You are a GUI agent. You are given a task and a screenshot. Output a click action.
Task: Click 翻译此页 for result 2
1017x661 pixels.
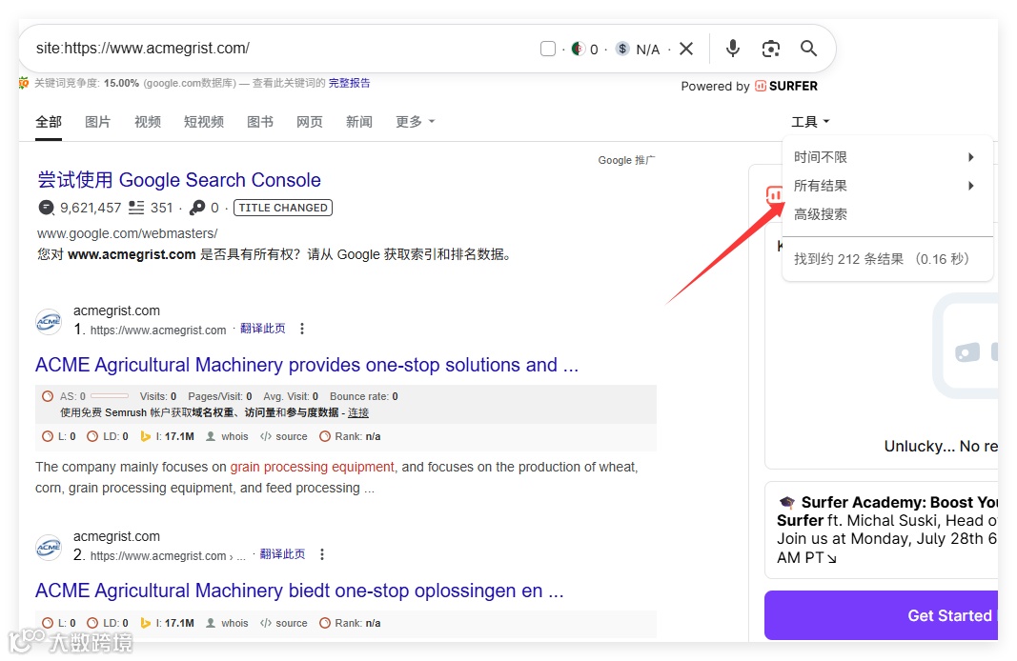point(282,554)
